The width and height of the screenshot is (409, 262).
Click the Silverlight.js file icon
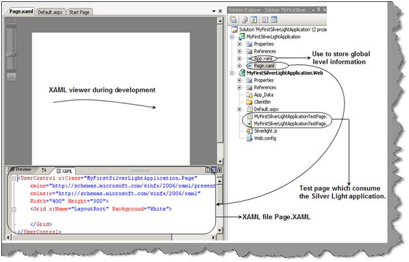coord(249,131)
